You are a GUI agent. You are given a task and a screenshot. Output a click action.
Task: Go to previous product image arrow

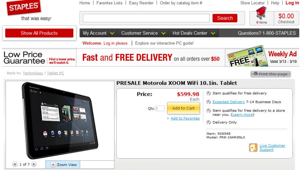click(15, 164)
